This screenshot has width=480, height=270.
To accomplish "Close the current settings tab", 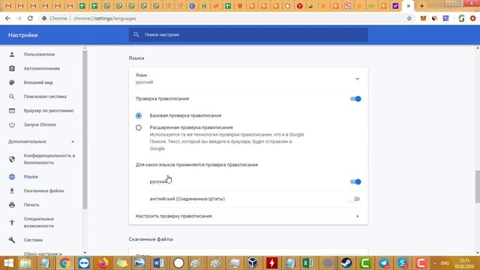I will pyautogui.click(x=408, y=6).
